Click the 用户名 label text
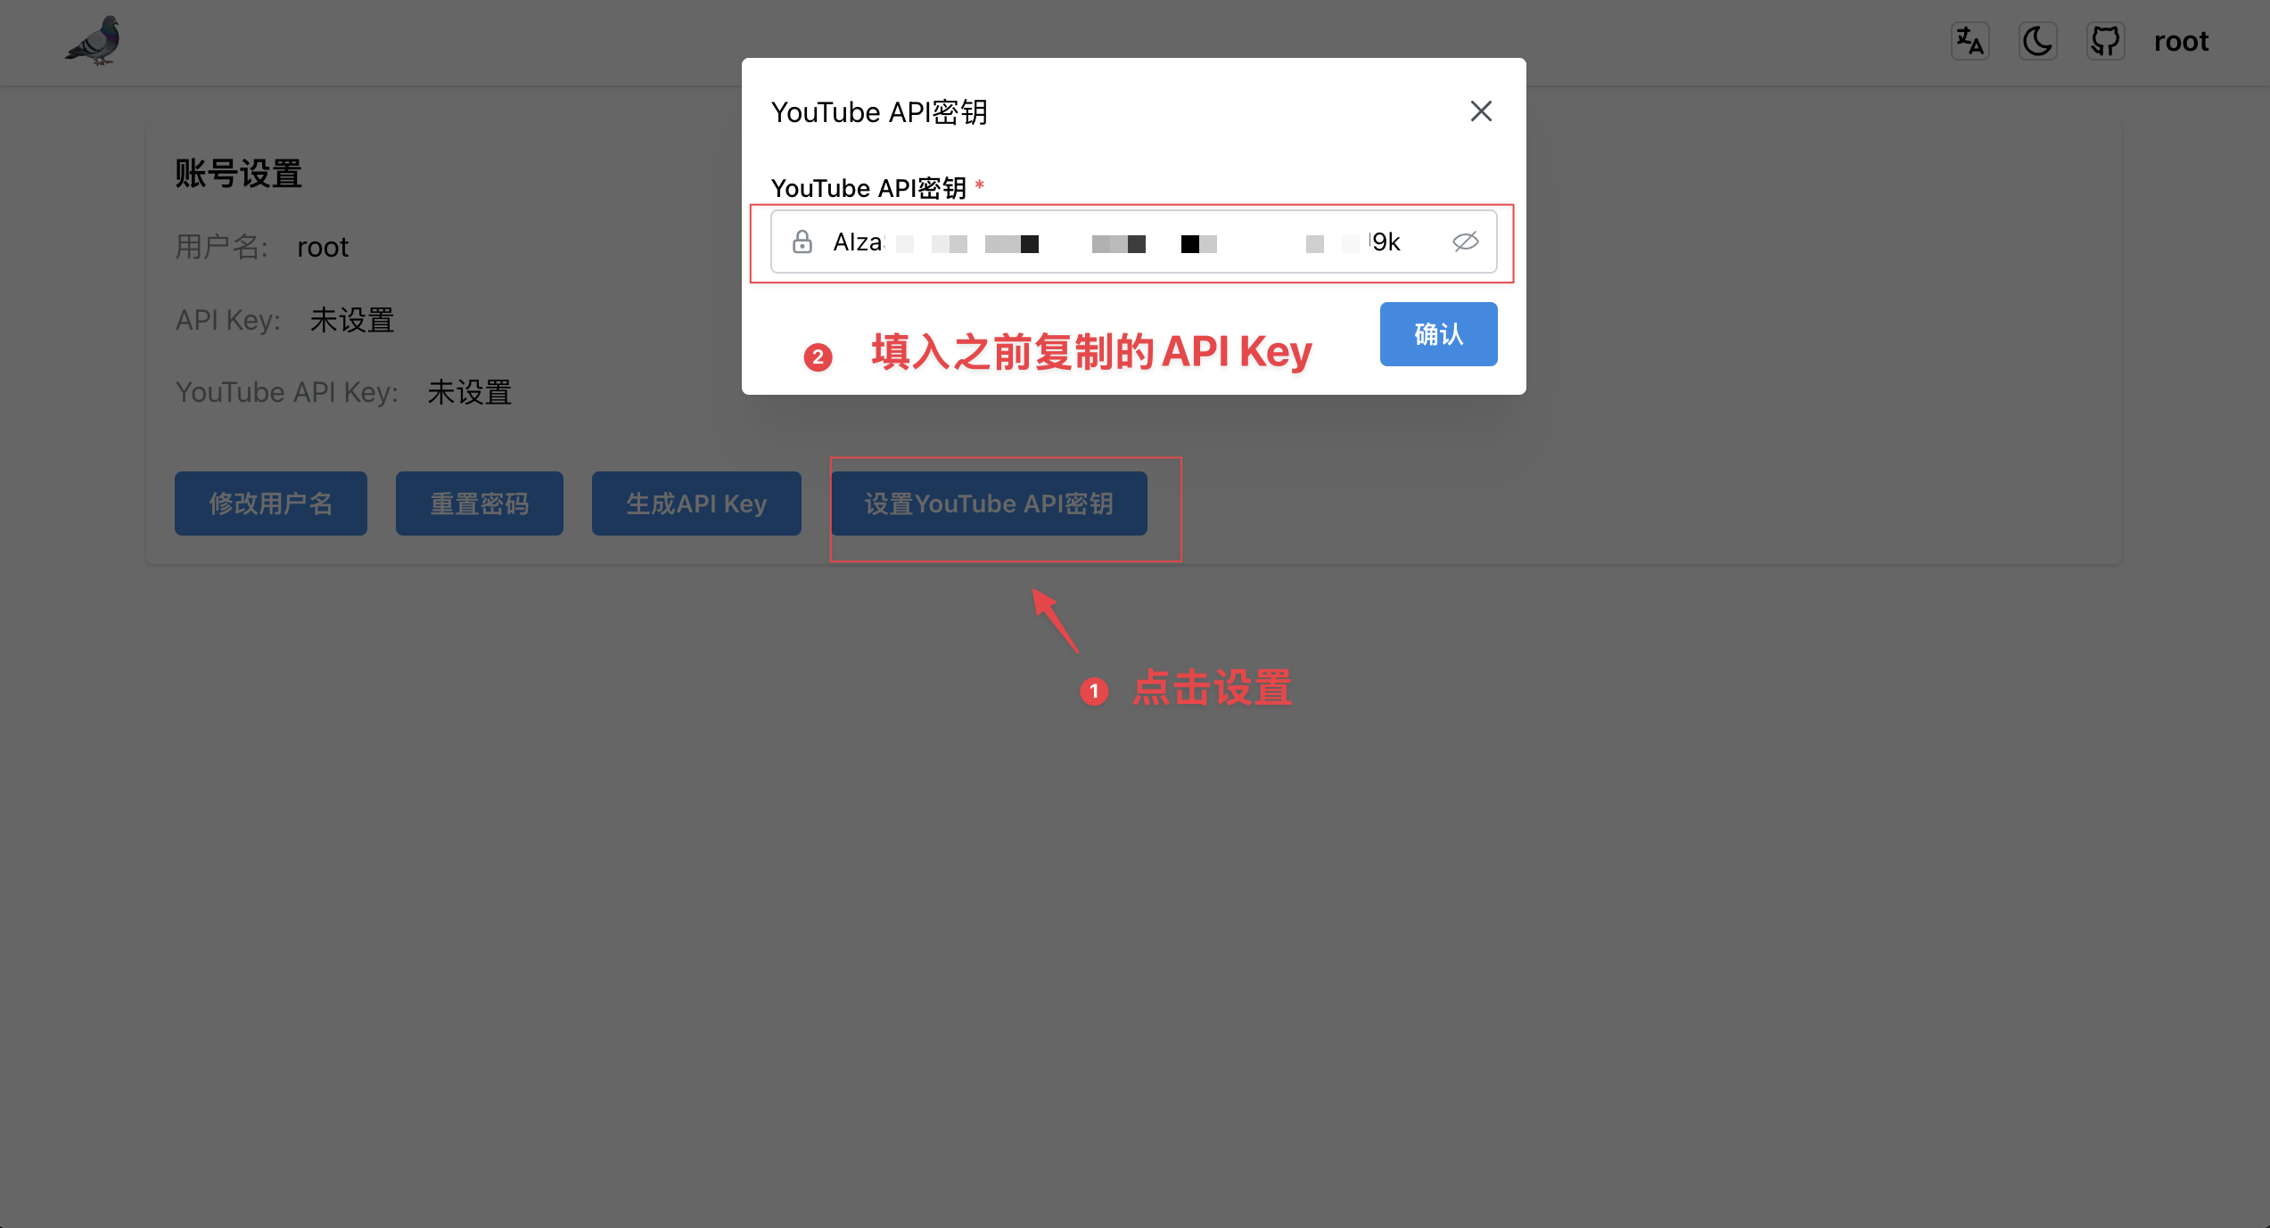Screen dimensions: 2270x1228 (x=221, y=247)
